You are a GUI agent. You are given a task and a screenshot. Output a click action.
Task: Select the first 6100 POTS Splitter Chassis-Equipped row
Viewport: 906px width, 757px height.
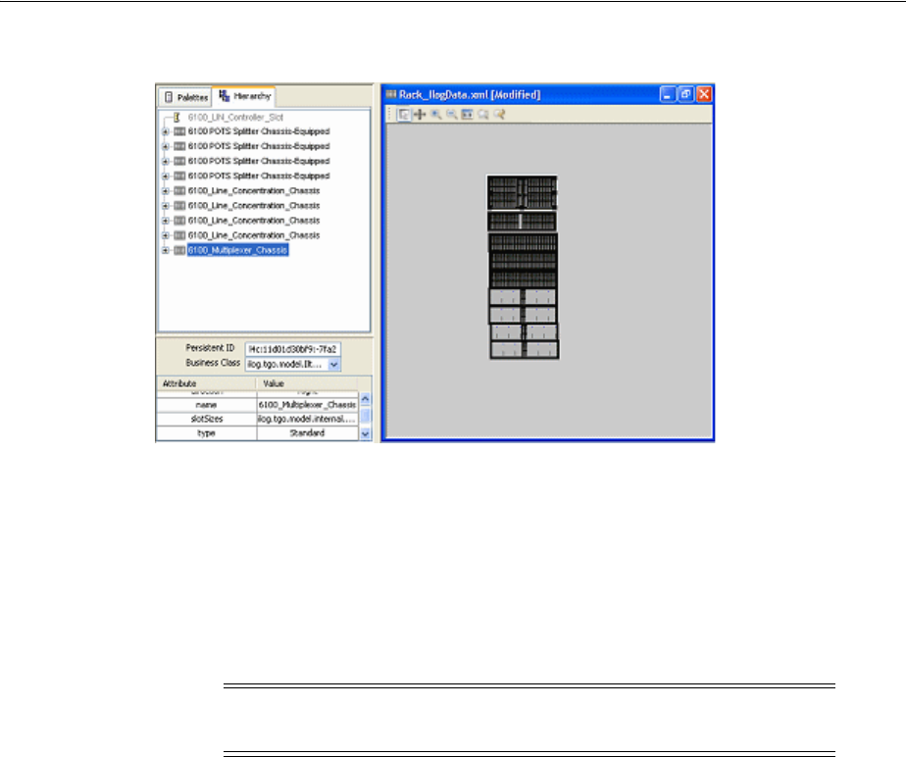tap(258, 131)
